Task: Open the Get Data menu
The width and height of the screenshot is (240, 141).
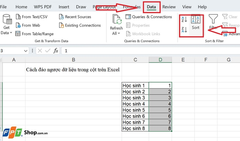Action: pyautogui.click(x=7, y=25)
